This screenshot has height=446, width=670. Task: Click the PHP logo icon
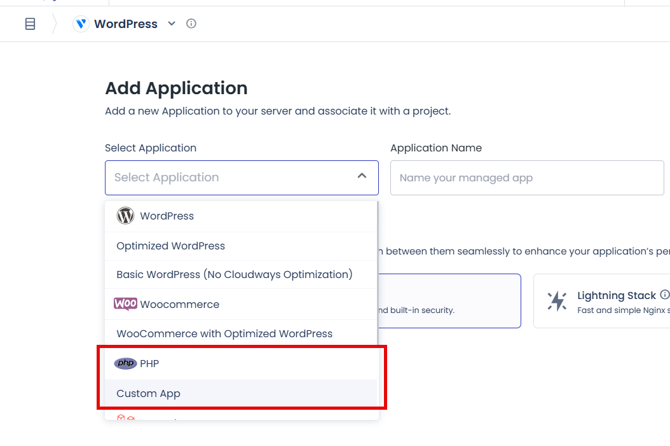[x=125, y=363]
